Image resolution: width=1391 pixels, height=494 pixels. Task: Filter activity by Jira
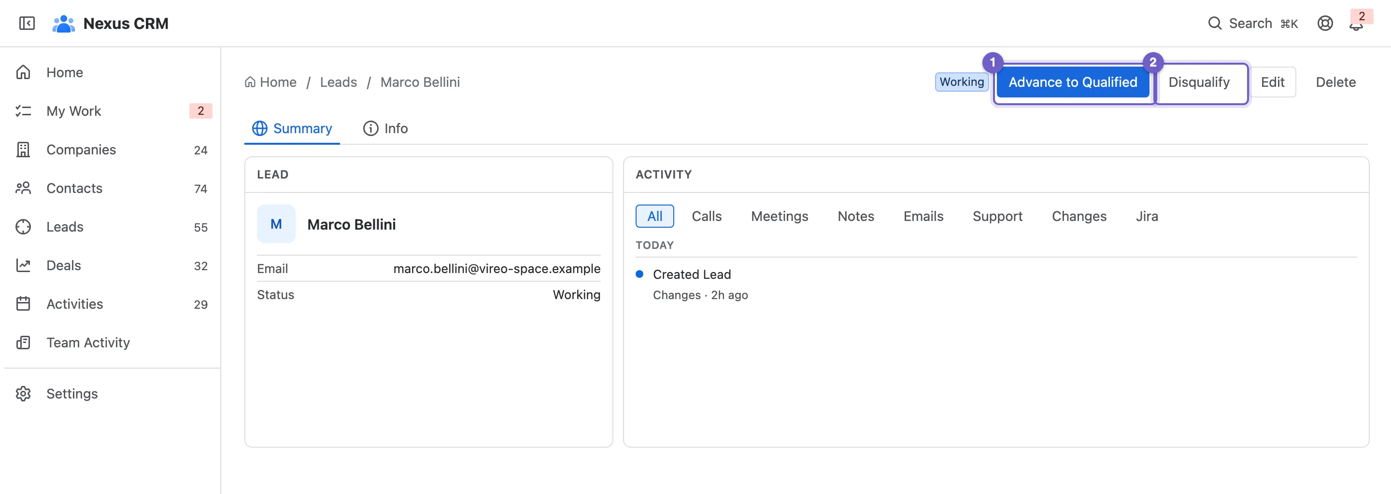1147,216
